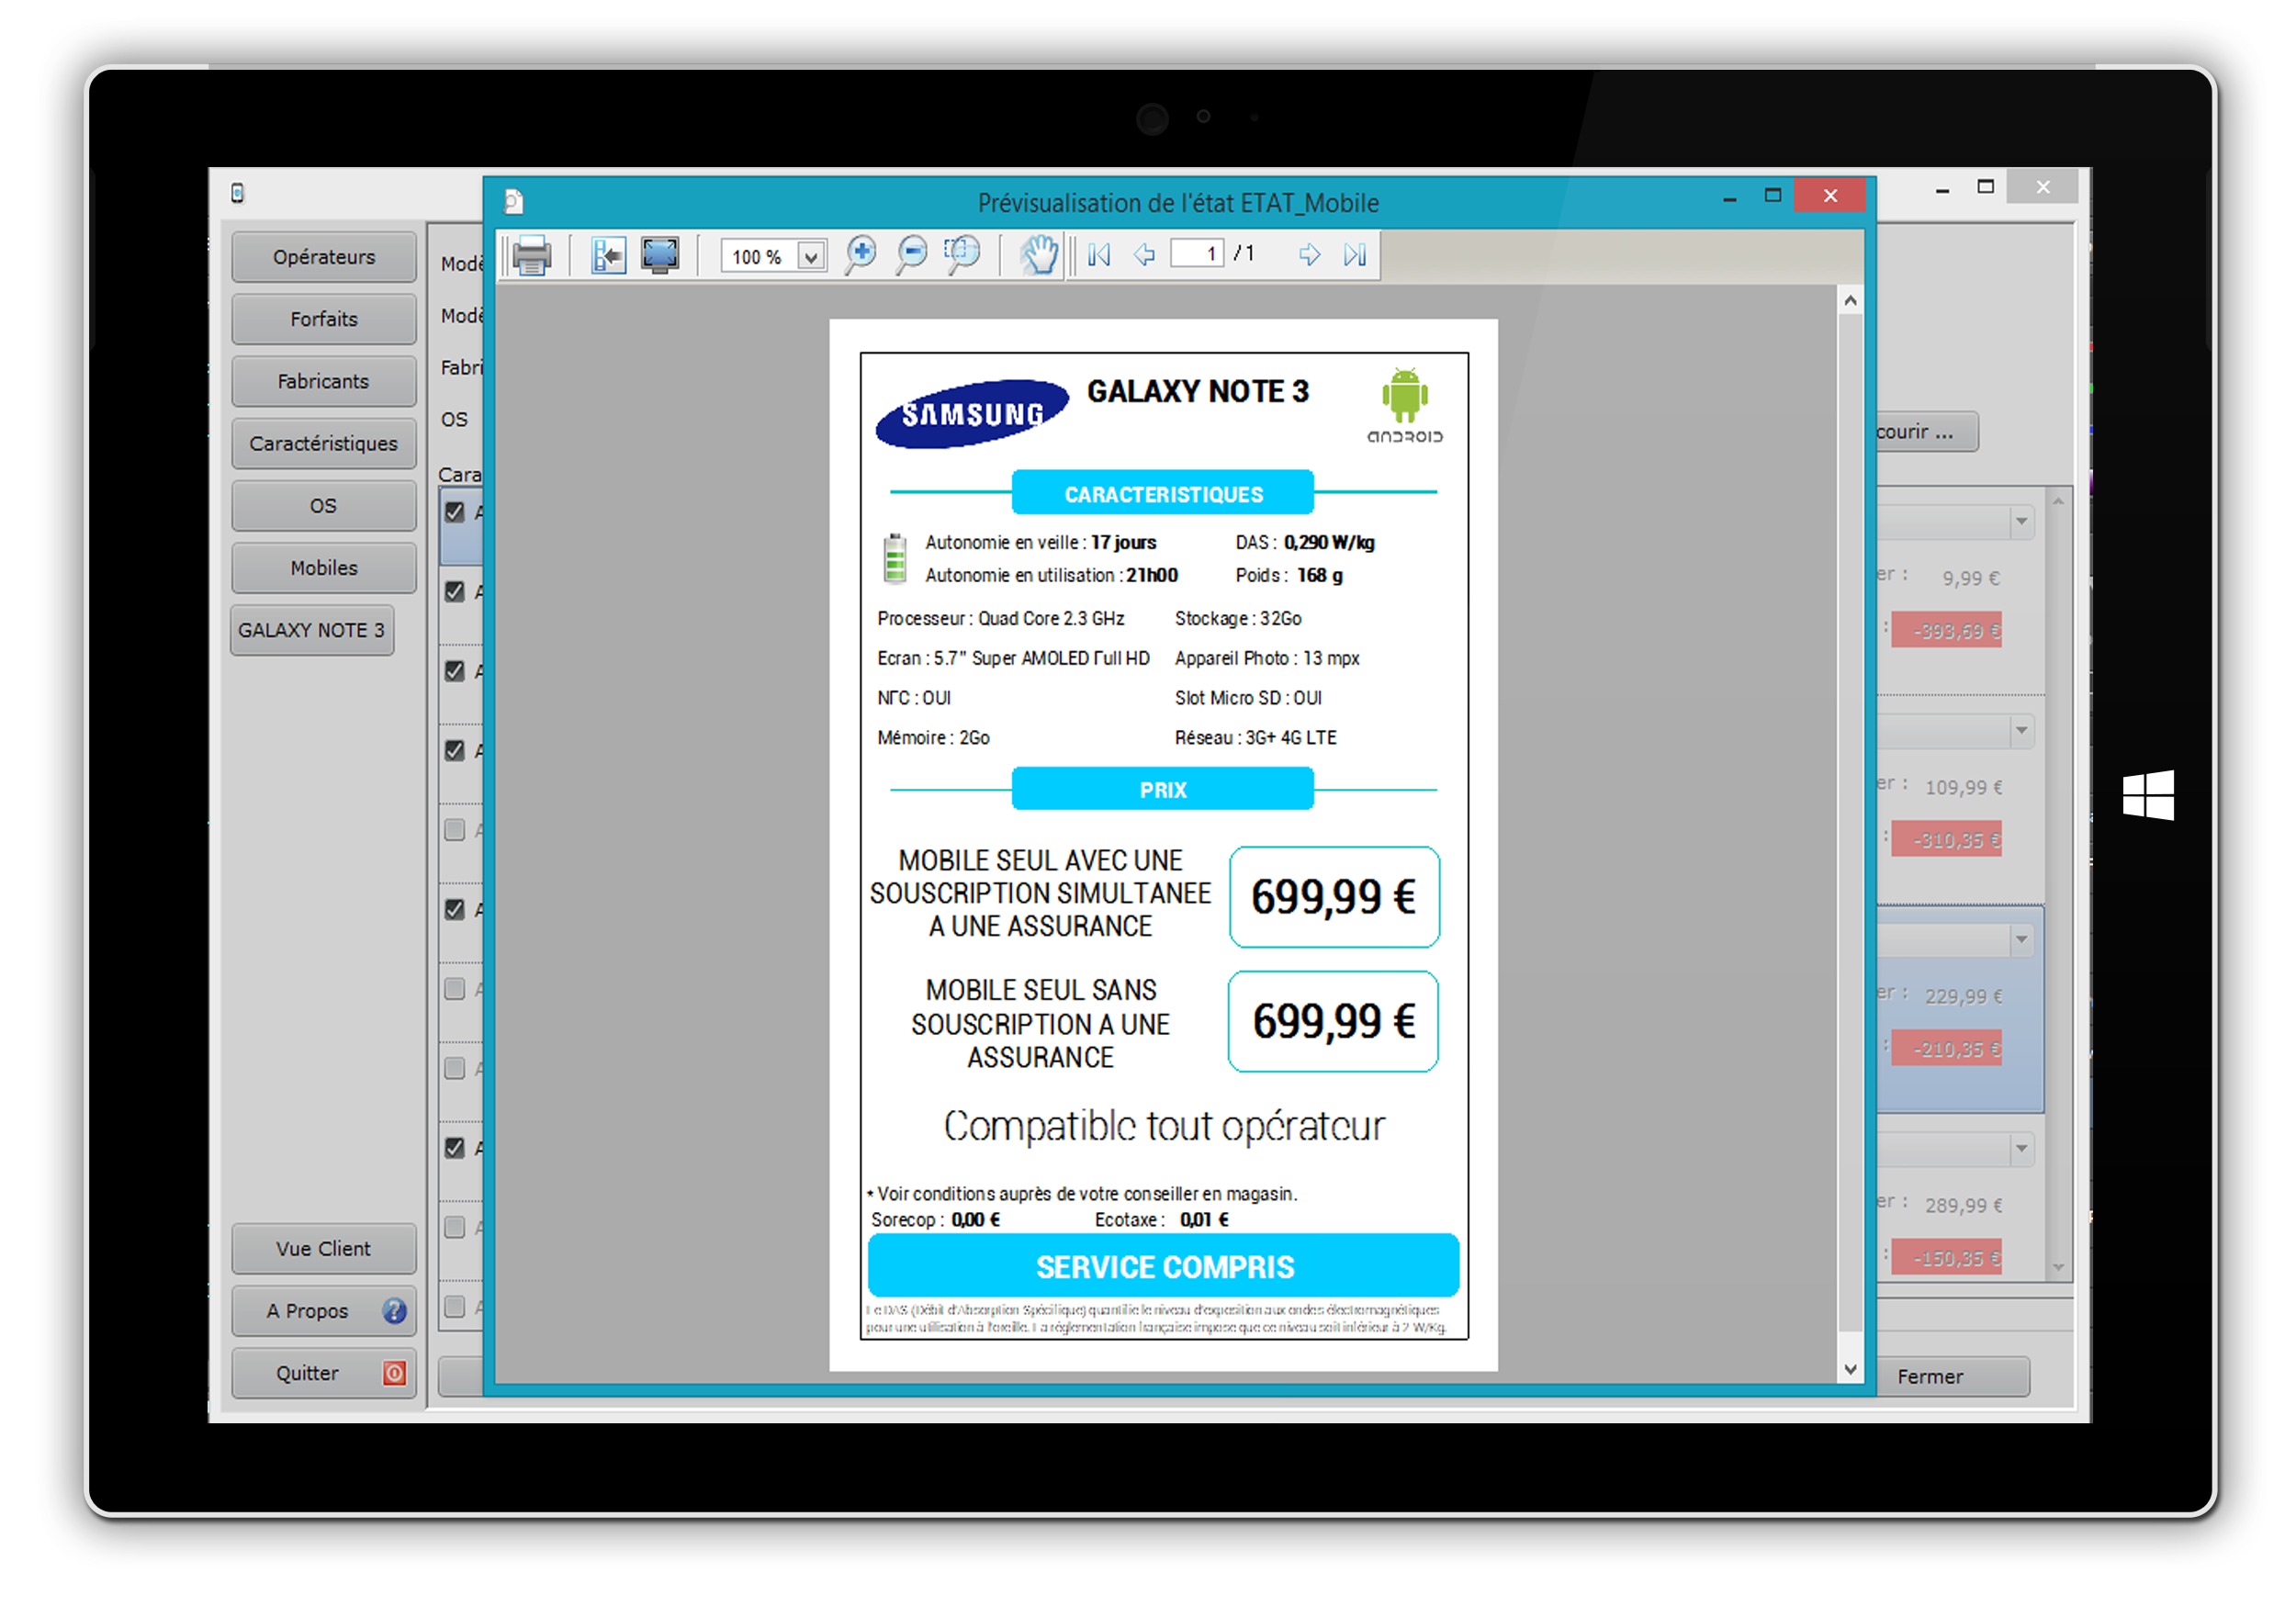Open the 100 % zoom dropdown

pos(811,257)
